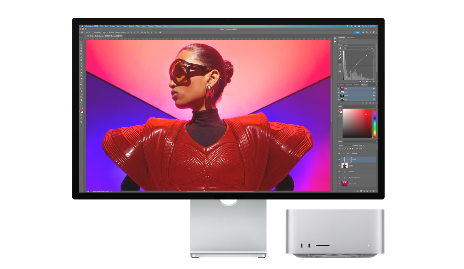Select the Crop tool

coord(81,51)
